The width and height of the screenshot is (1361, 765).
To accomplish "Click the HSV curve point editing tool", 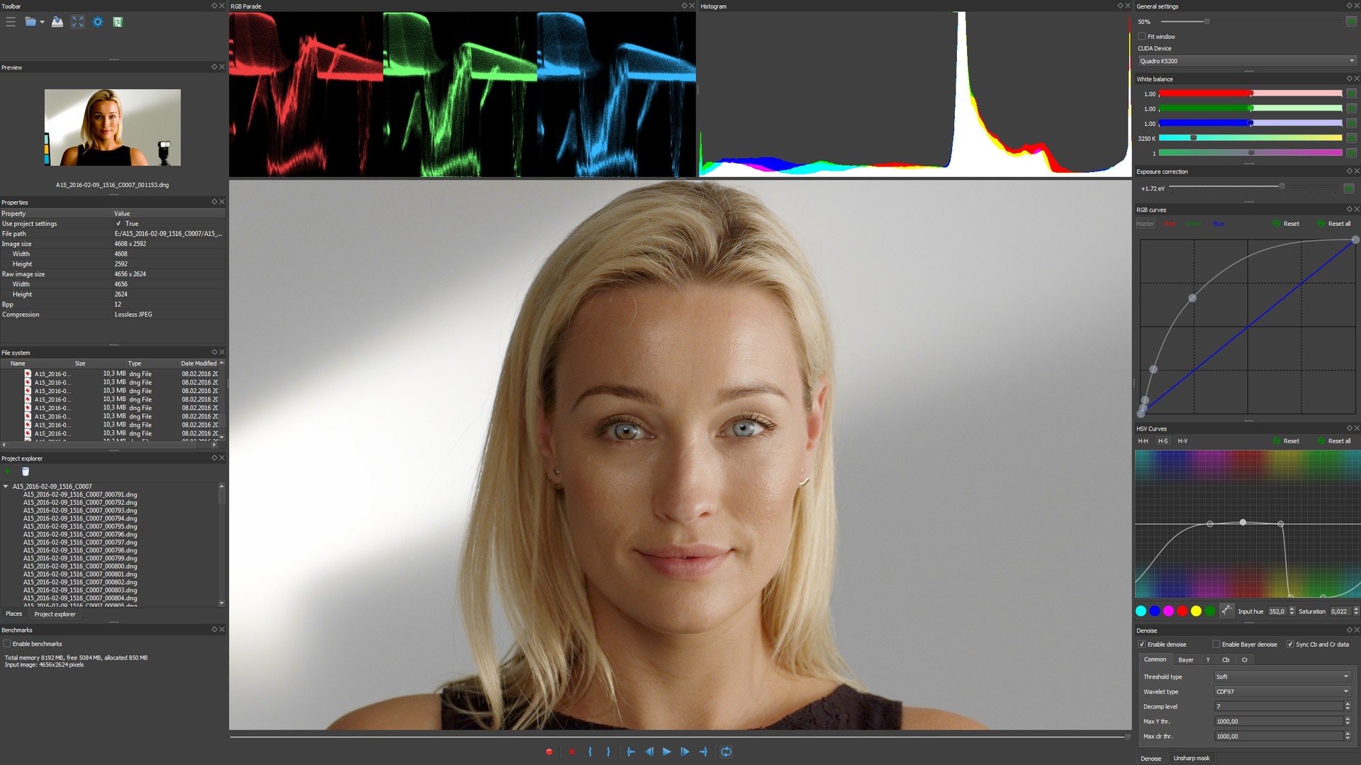I will 1226,611.
